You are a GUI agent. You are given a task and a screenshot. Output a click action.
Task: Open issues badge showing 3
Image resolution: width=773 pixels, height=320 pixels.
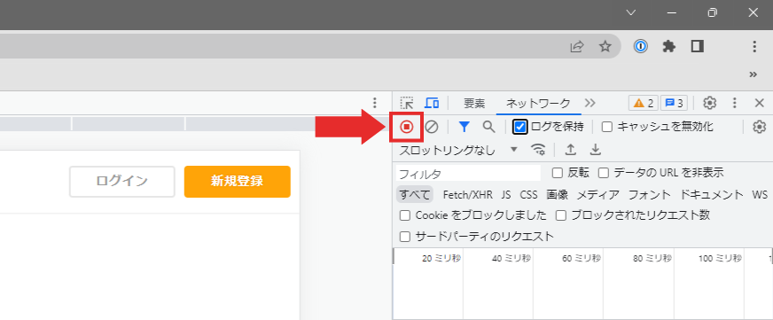674,103
